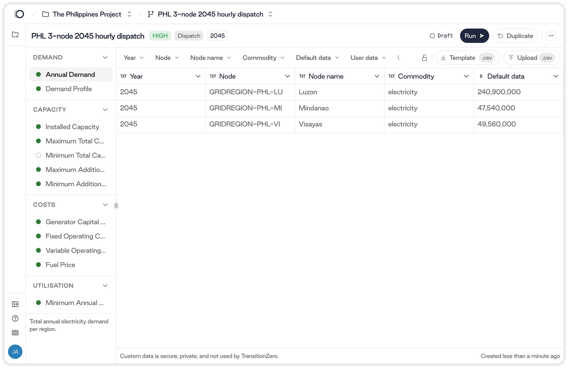
Task: Click the 2045 tag badge
Action: (x=217, y=36)
